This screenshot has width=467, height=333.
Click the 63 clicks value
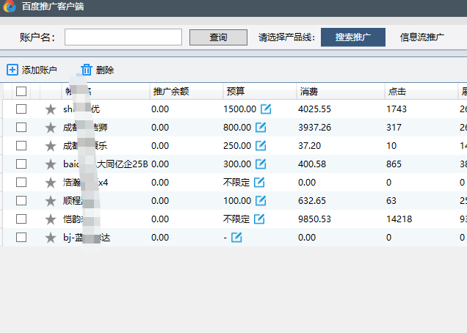point(391,201)
